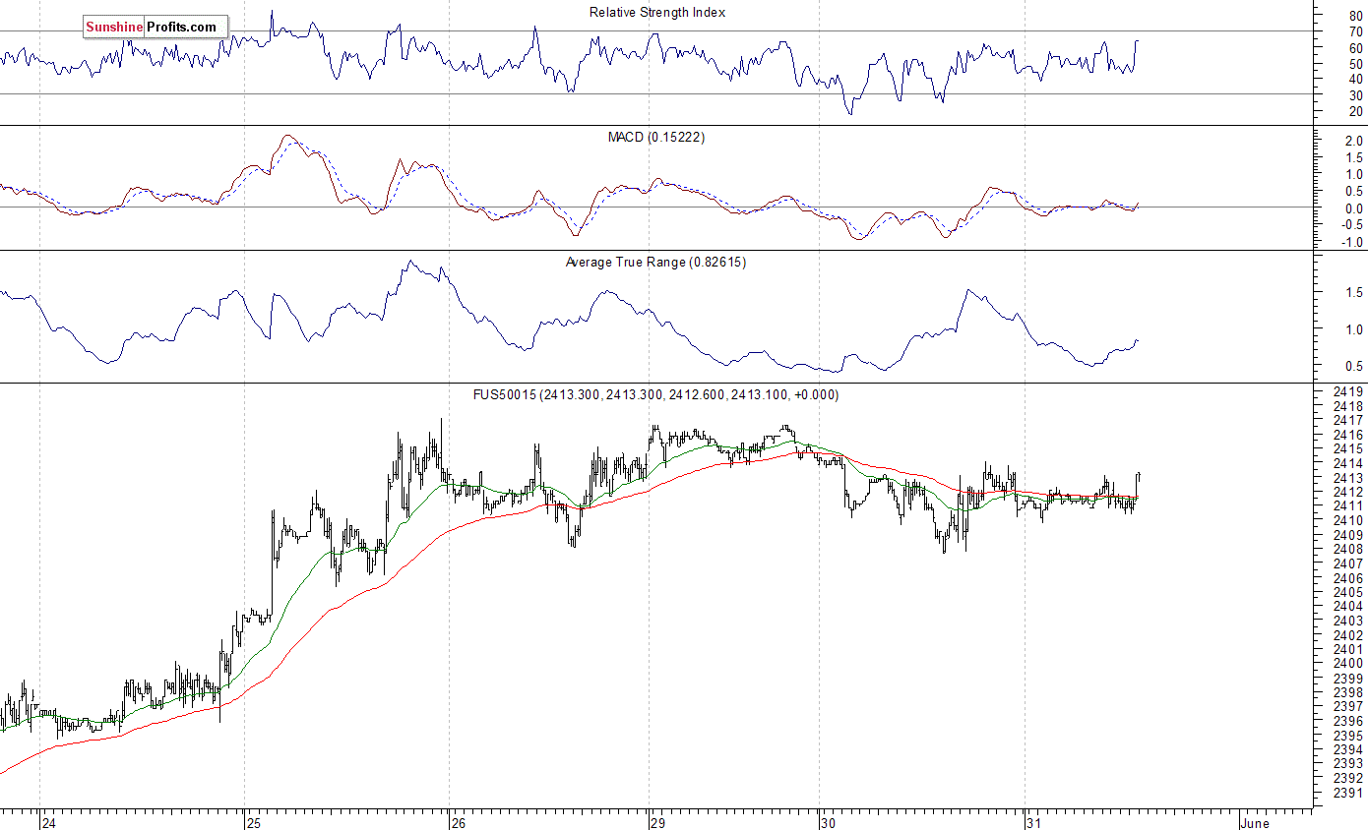Viewport: 1368px width, 830px height.
Task: Click the 31 date label on time axis
Action: [1032, 822]
